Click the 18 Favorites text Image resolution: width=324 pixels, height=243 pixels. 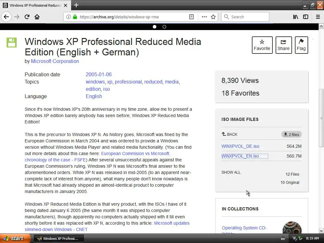tap(240, 93)
